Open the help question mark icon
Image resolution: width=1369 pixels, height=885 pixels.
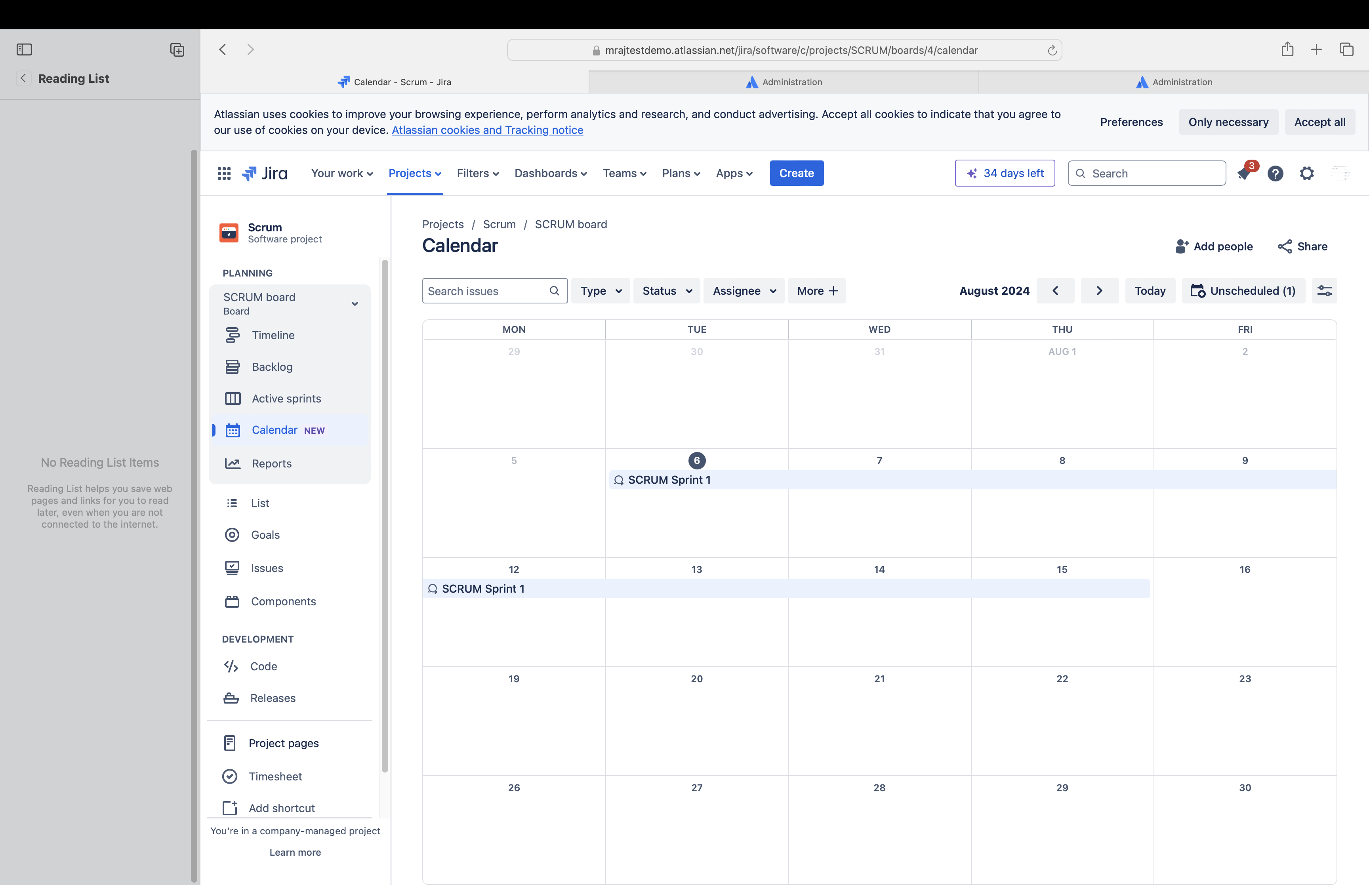1276,174
